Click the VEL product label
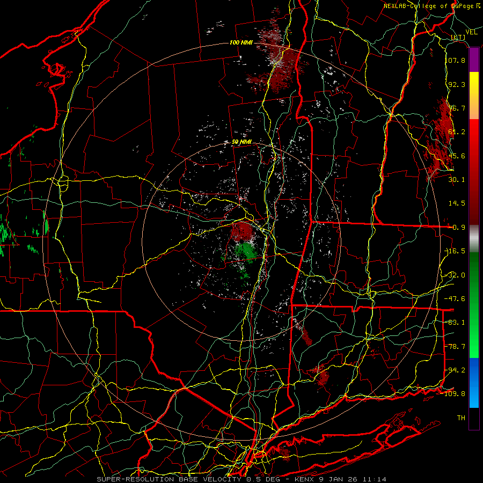The image size is (483, 483). coord(472,32)
